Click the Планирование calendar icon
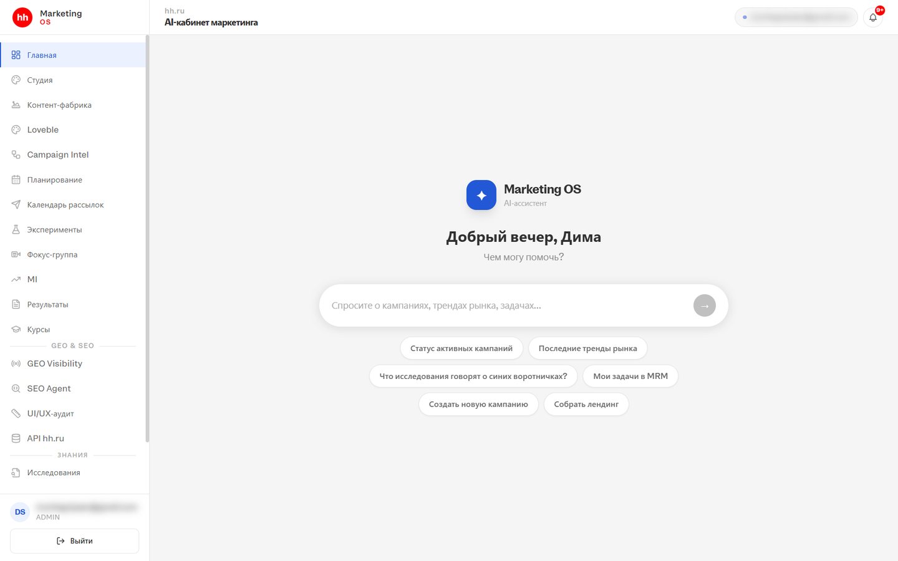 tap(16, 180)
